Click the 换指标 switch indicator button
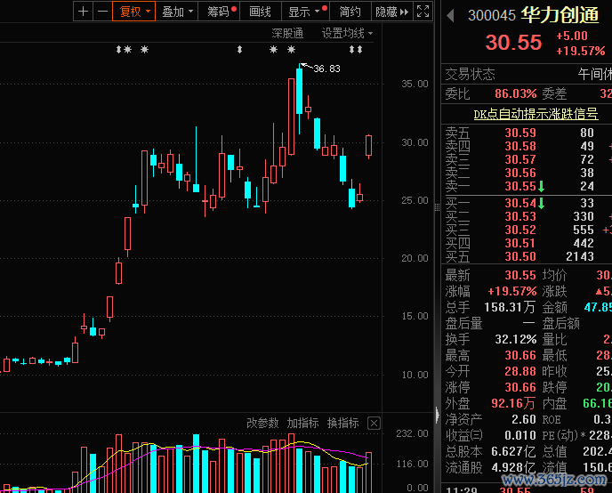This screenshot has width=612, height=493. point(342,423)
